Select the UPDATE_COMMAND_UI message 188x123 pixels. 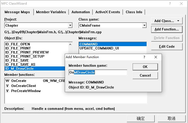[113, 48]
